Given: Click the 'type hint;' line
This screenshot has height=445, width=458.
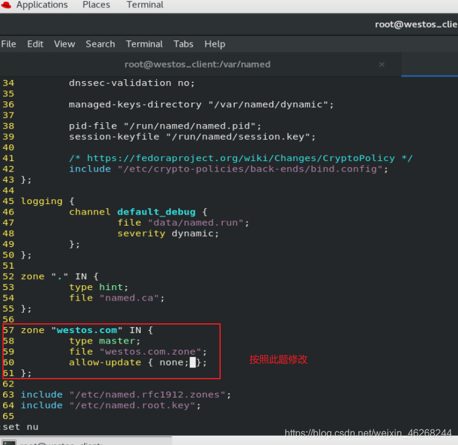Looking at the screenshot, I should (x=98, y=287).
